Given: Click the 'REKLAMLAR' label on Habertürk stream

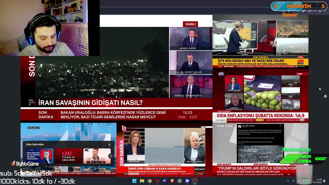Looking at the screenshot, I should click(x=33, y=128).
